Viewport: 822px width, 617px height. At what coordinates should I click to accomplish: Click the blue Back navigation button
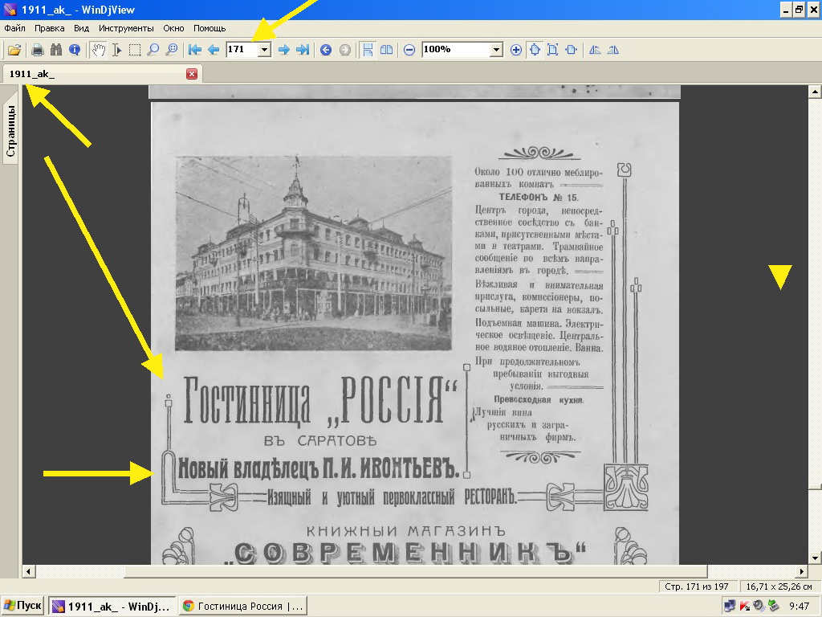tap(326, 50)
